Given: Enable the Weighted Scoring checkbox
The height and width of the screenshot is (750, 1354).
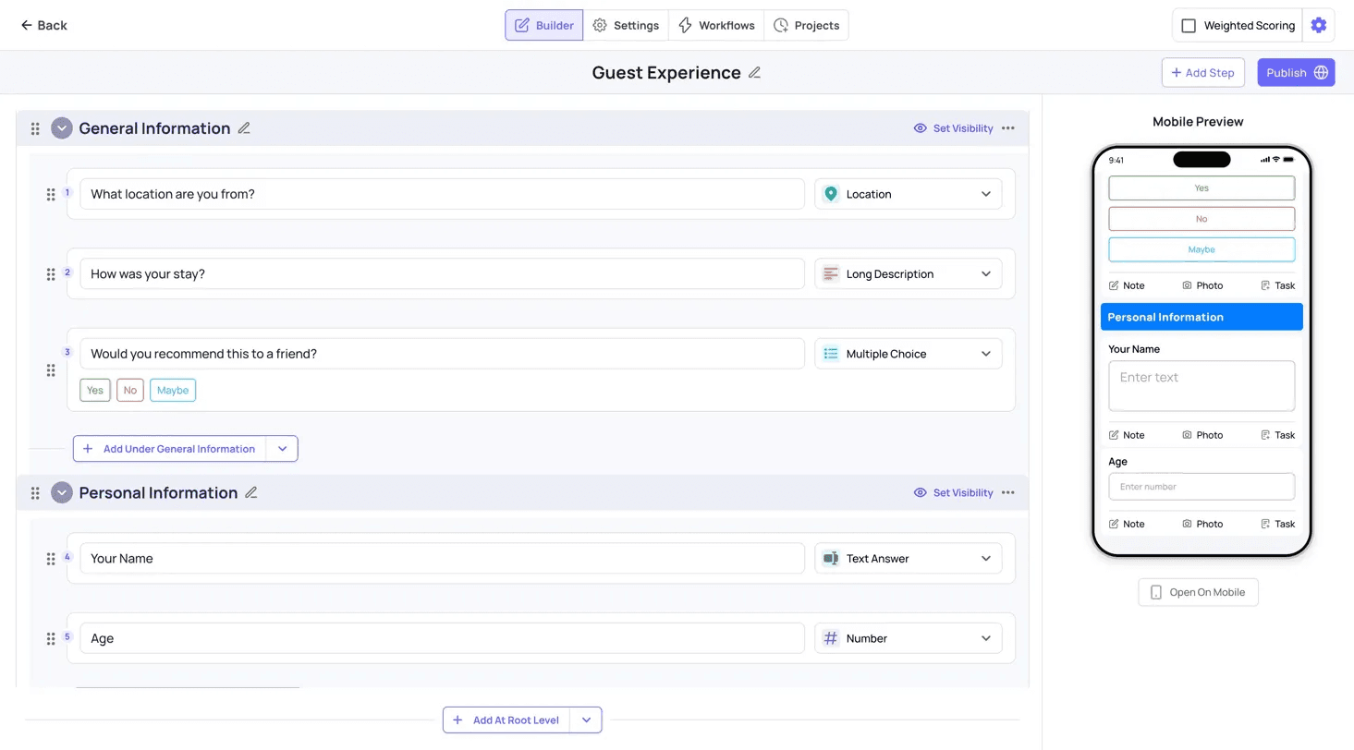Looking at the screenshot, I should click(x=1189, y=26).
